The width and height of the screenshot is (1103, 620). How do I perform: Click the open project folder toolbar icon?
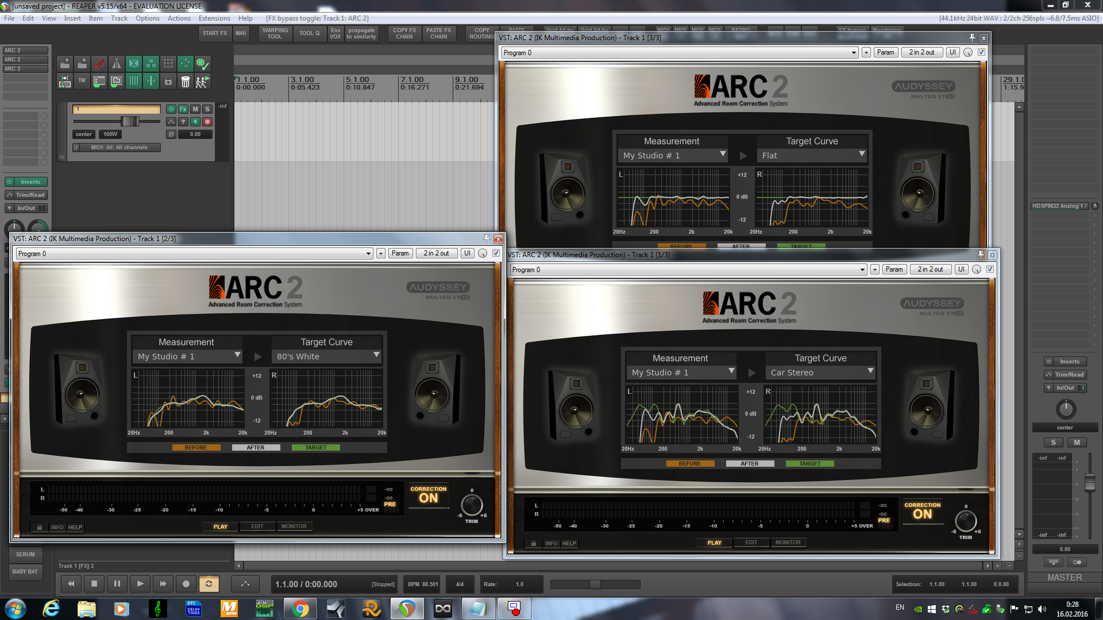65,64
